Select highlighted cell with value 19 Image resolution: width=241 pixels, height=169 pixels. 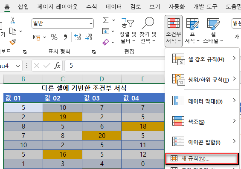62,117
